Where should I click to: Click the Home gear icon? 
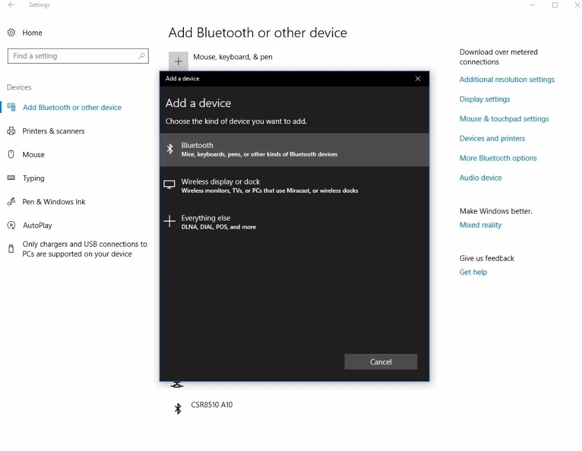[12, 33]
